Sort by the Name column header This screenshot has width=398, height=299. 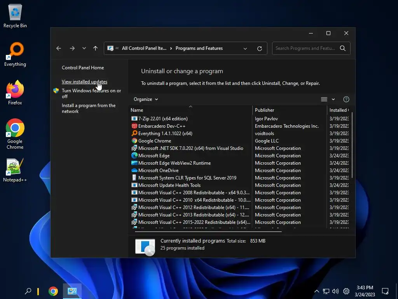pos(190,110)
